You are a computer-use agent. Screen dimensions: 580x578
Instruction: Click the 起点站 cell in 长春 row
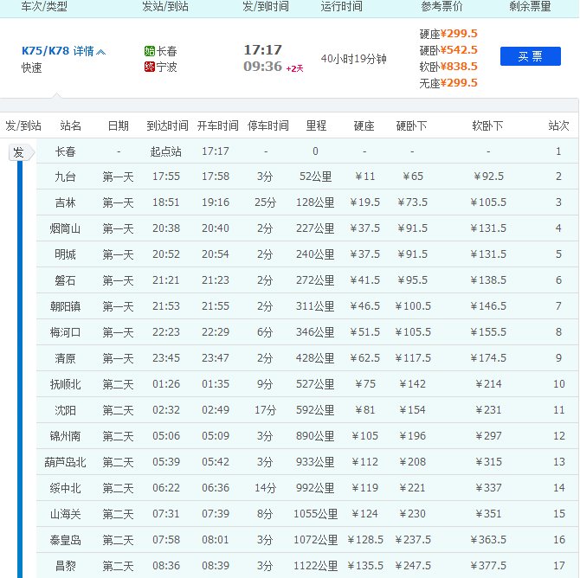(x=165, y=151)
